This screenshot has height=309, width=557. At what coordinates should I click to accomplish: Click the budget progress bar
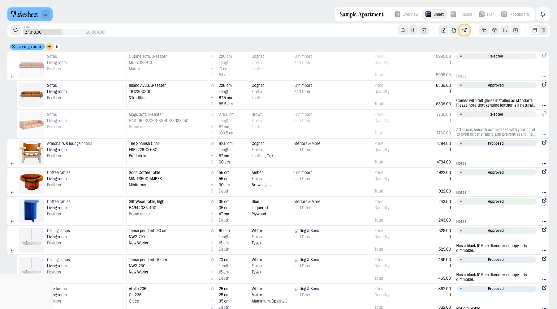coord(65,32)
